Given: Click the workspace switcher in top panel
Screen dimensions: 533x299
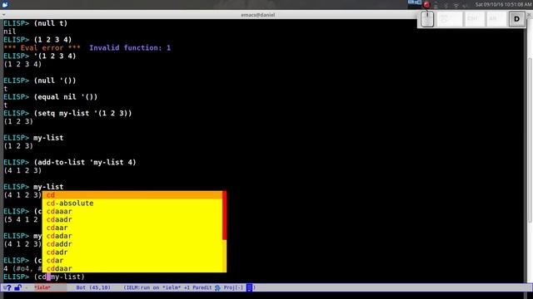Looking at the screenshot, I should (x=415, y=2).
